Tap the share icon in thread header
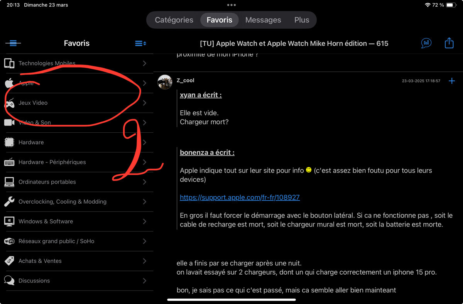The image size is (463, 304). (x=449, y=43)
